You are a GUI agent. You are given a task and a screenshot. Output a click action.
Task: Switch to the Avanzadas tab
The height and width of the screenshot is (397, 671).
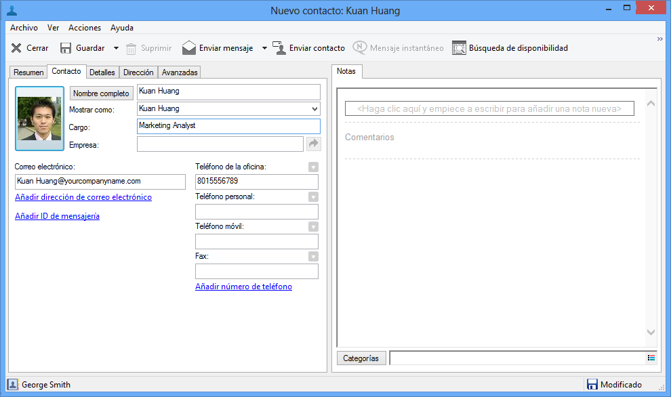pos(180,72)
